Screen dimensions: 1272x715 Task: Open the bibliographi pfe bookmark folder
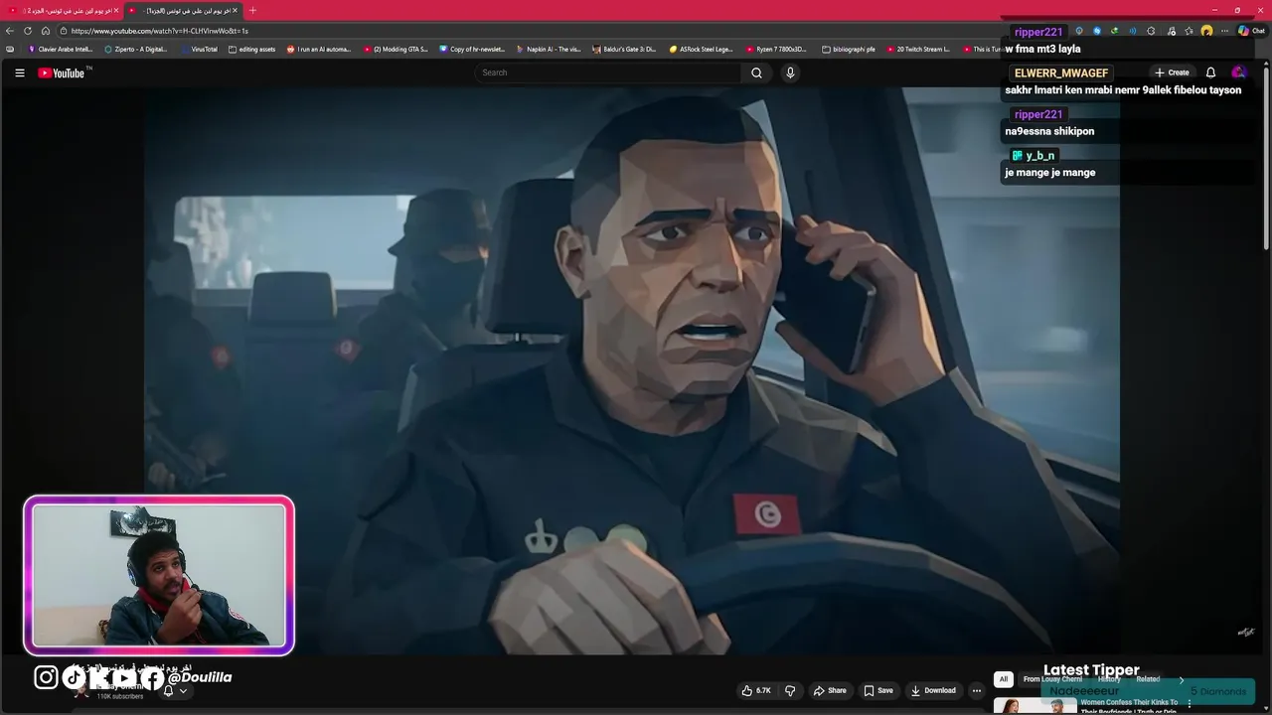pyautogui.click(x=848, y=49)
